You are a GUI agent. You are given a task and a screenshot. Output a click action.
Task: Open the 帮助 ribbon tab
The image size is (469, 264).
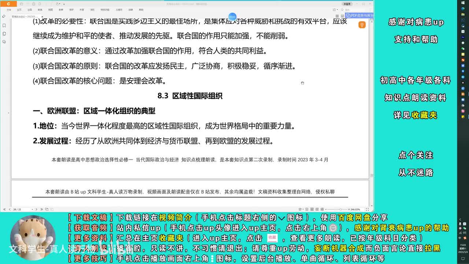[x=141, y=10]
